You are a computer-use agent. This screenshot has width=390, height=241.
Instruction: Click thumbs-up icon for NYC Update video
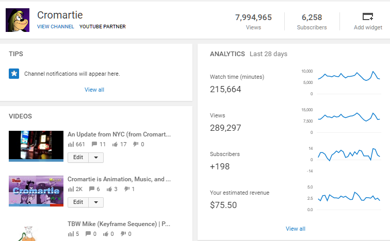click(115, 144)
